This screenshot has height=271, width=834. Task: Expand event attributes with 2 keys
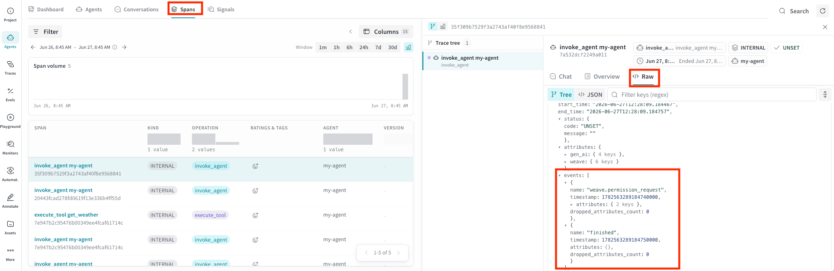[571, 204]
